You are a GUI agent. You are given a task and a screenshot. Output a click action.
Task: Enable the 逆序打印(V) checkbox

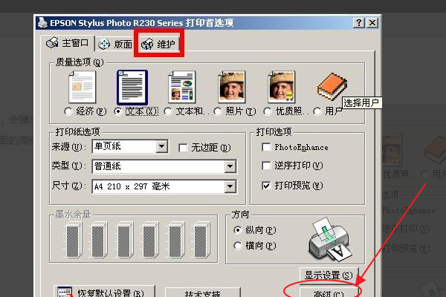point(266,166)
